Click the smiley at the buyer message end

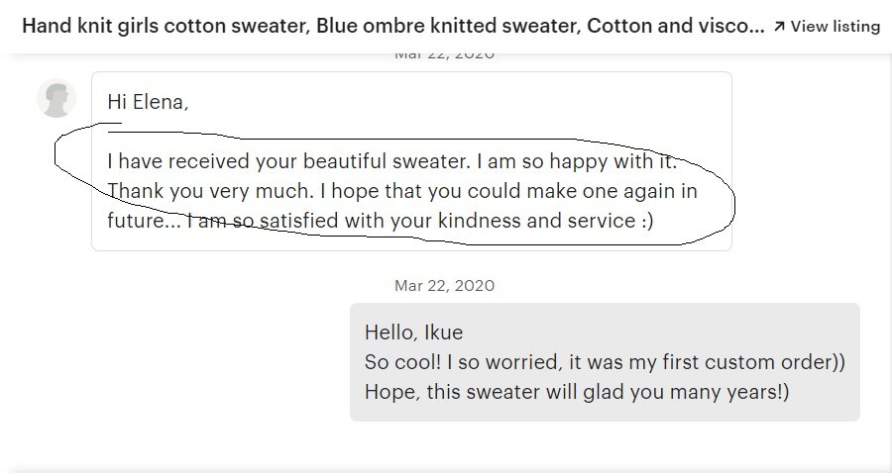(645, 221)
